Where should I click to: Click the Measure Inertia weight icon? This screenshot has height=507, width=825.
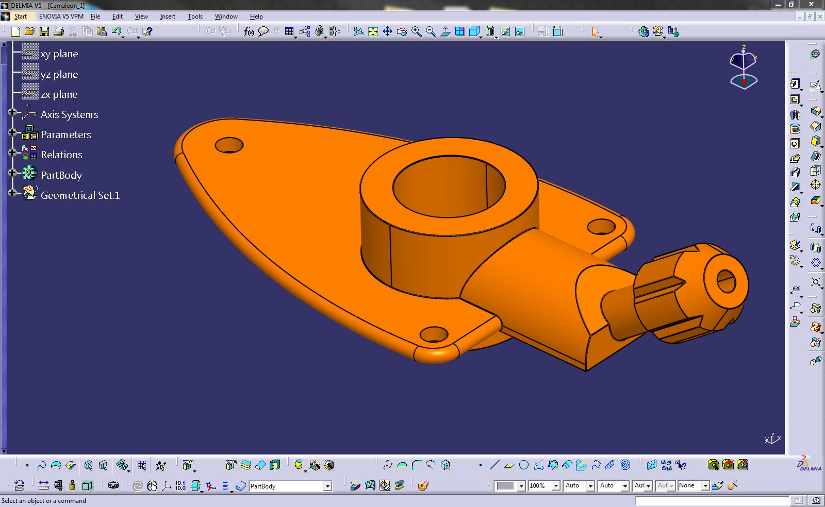coord(72,485)
